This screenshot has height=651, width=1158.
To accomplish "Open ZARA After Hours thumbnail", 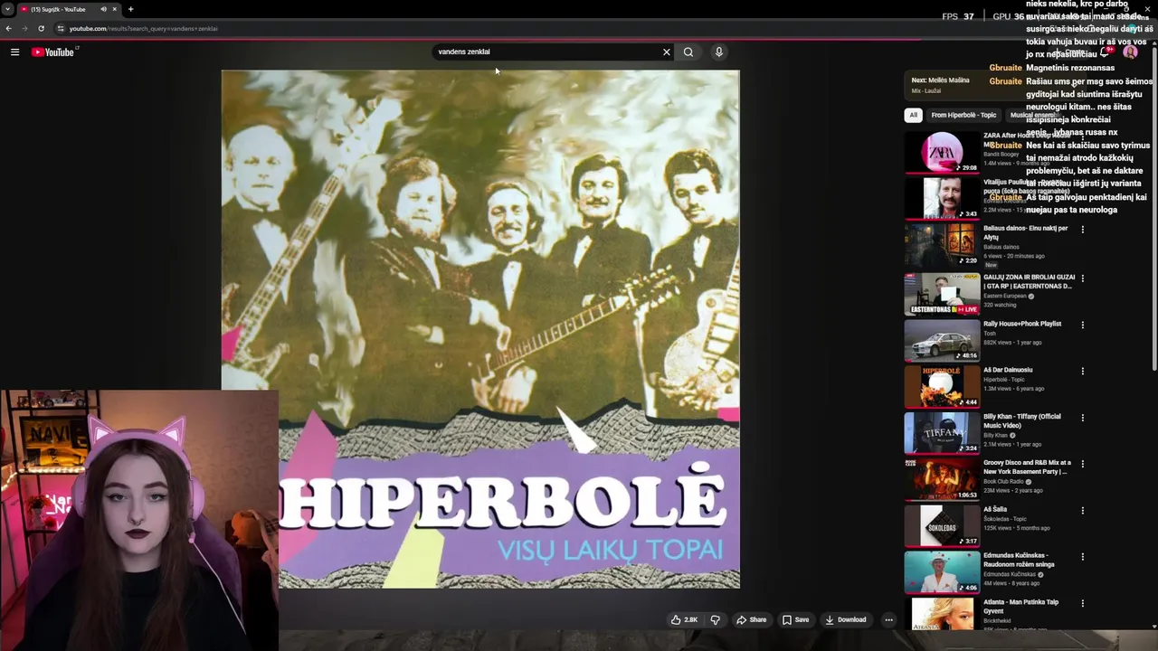I will pos(942,153).
